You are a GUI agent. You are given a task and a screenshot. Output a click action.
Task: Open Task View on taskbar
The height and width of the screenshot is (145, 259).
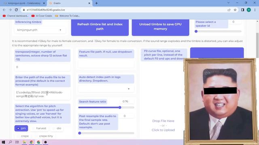click(17, 142)
